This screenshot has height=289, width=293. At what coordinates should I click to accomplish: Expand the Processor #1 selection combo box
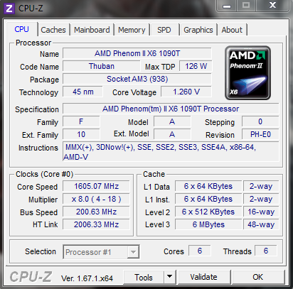pos(101,252)
